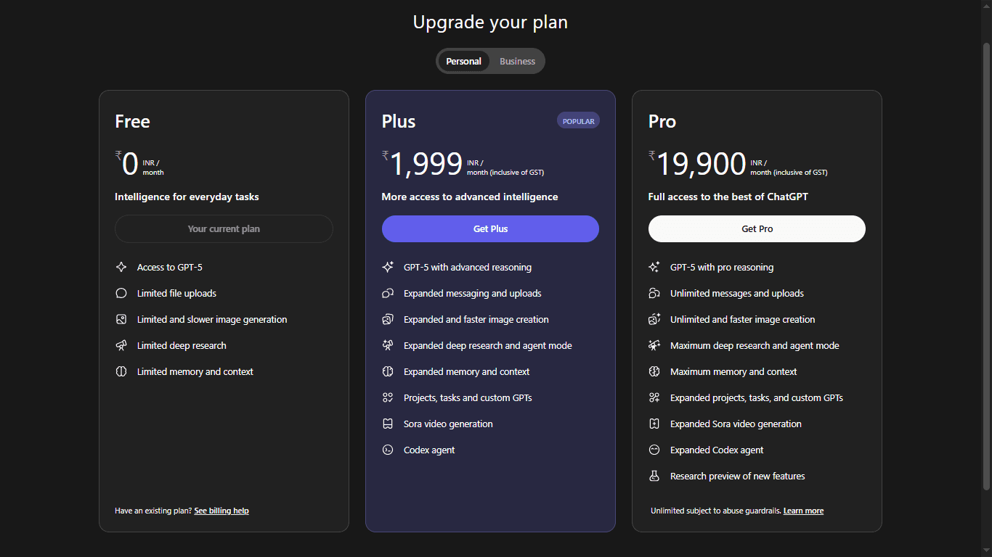Click the telescope icon for Maximum deep research and agent mode
The height and width of the screenshot is (557, 992).
(x=654, y=345)
